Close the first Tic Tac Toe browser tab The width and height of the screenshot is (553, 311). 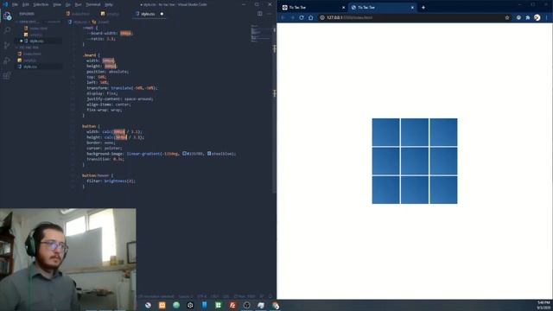point(344,8)
